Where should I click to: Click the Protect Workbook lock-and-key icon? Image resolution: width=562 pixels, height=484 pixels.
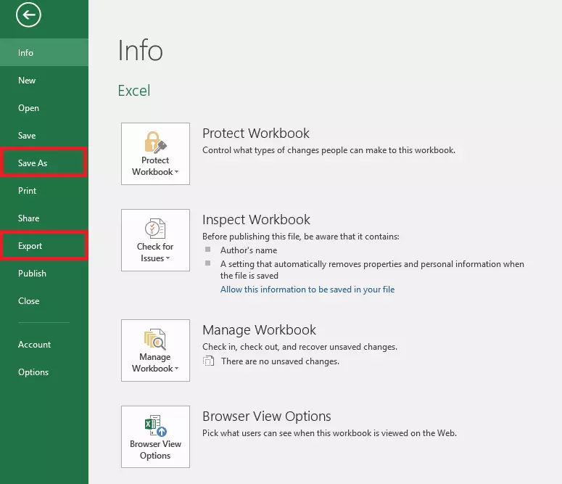pyautogui.click(x=156, y=142)
